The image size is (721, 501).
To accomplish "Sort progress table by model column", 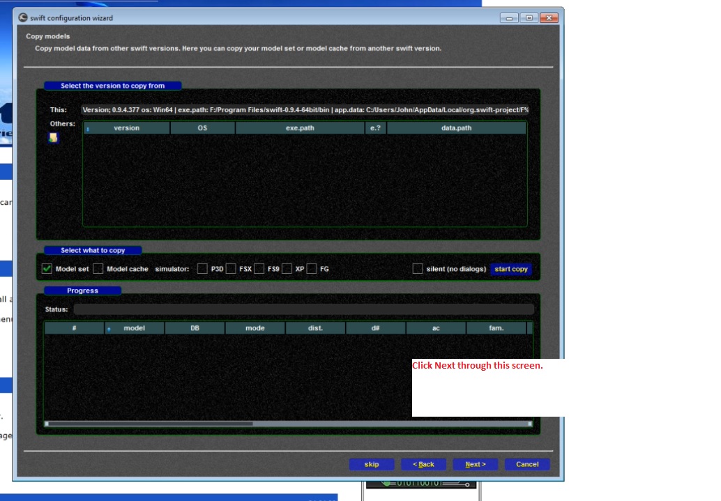I will [x=135, y=328].
